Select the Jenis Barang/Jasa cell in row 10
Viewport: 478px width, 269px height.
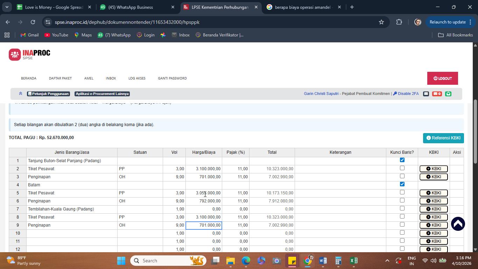click(72, 233)
